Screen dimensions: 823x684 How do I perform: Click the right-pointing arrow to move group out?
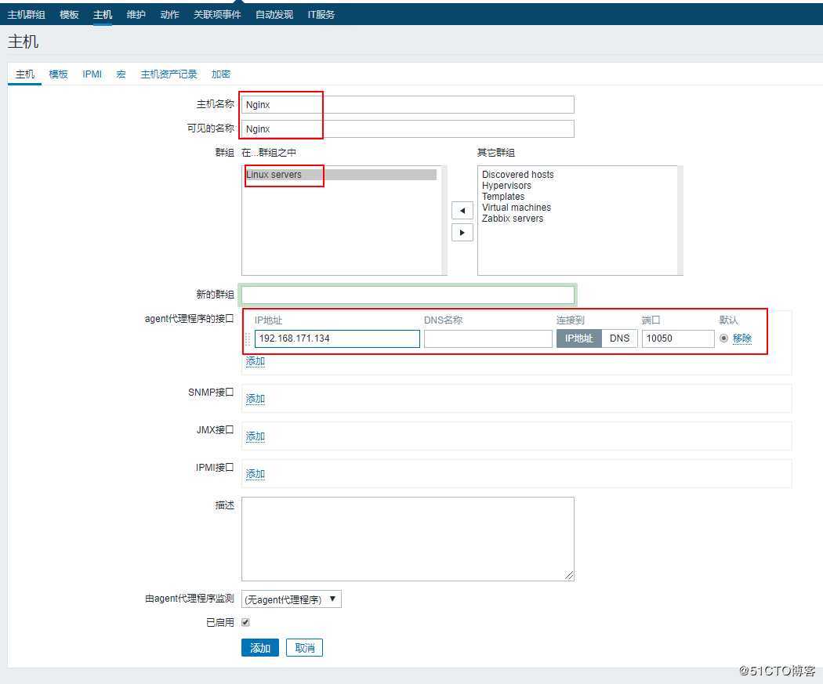point(462,232)
